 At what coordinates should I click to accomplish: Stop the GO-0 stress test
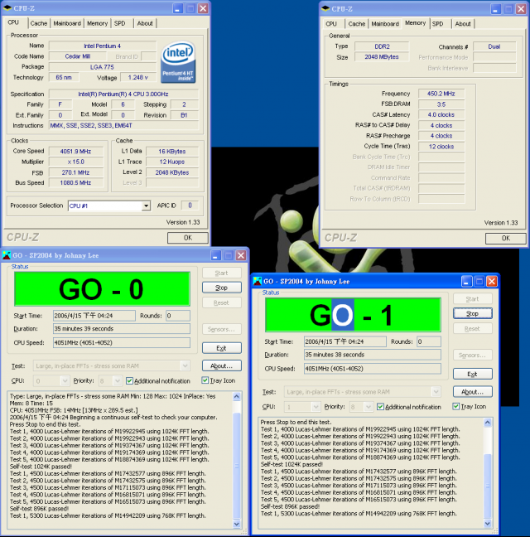point(222,288)
